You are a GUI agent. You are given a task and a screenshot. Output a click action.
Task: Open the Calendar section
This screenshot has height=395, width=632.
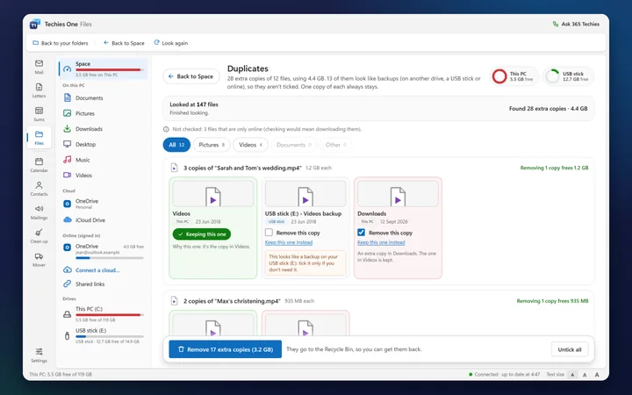tap(39, 165)
